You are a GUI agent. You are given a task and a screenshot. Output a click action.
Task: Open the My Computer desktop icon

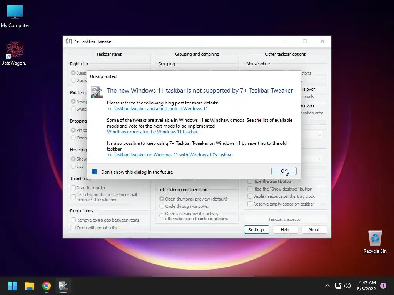pos(15,16)
